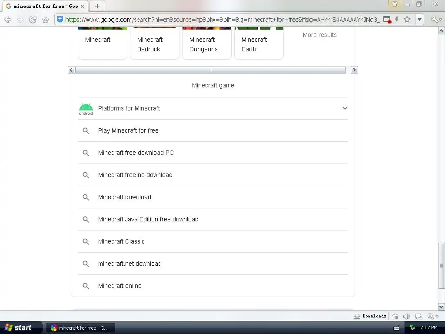Click the horizontal scrollbar thumb
Viewport: 445px width, 334px height.
point(210,70)
